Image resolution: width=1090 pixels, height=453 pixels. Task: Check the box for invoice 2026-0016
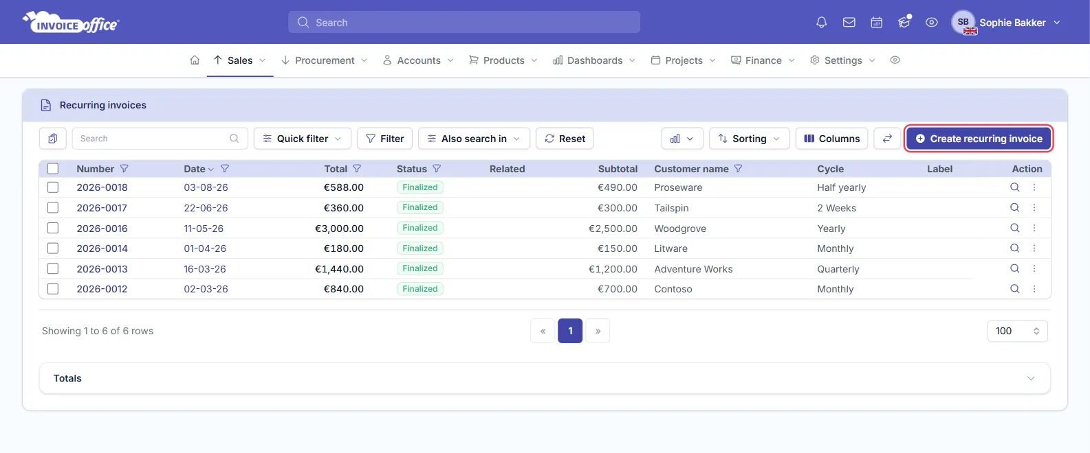click(53, 228)
